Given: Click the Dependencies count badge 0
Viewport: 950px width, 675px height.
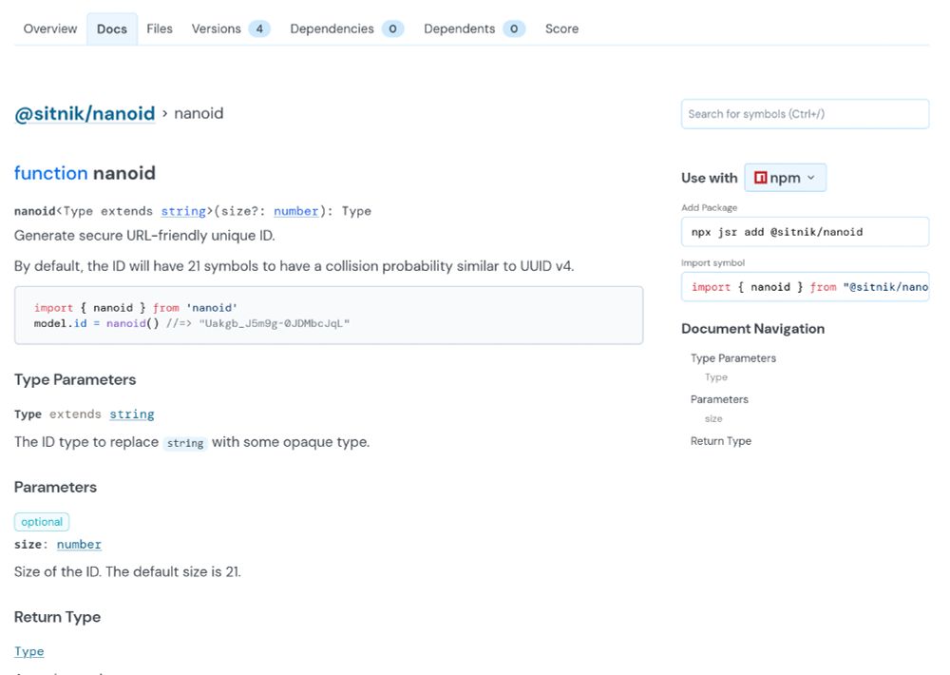Looking at the screenshot, I should (x=392, y=29).
